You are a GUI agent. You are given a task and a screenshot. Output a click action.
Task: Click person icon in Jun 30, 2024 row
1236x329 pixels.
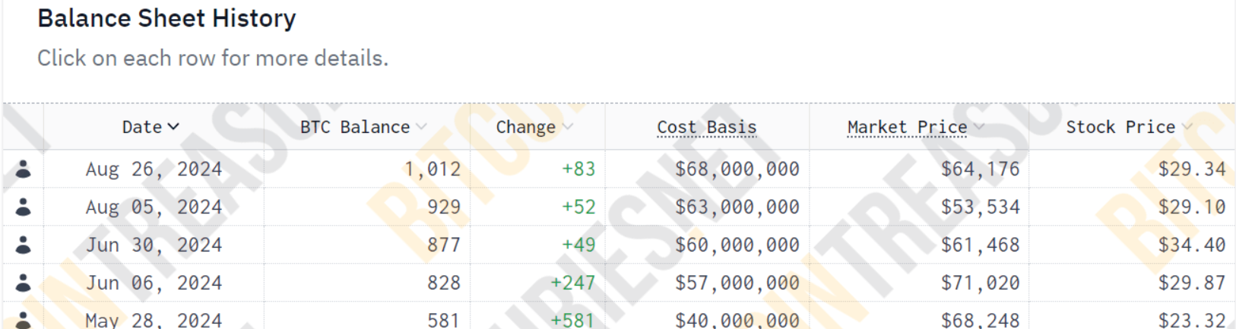point(24,245)
